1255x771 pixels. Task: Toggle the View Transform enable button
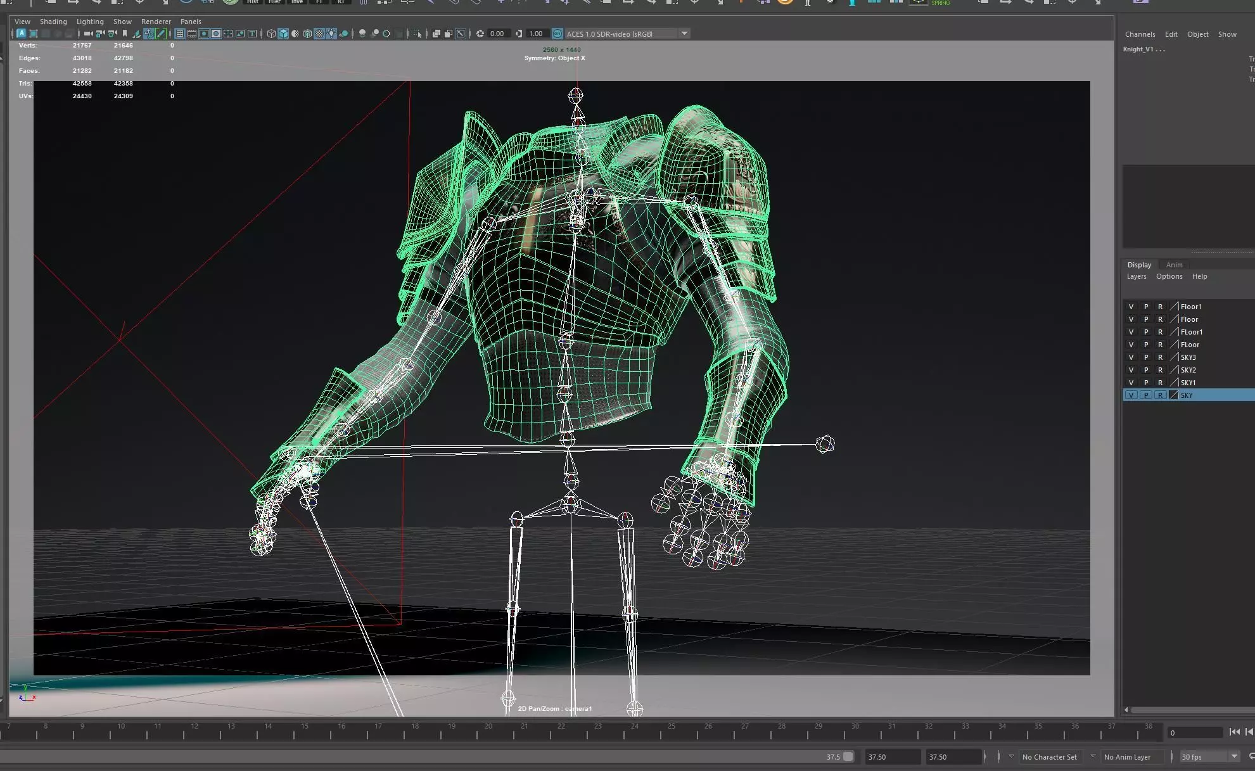[x=557, y=34]
